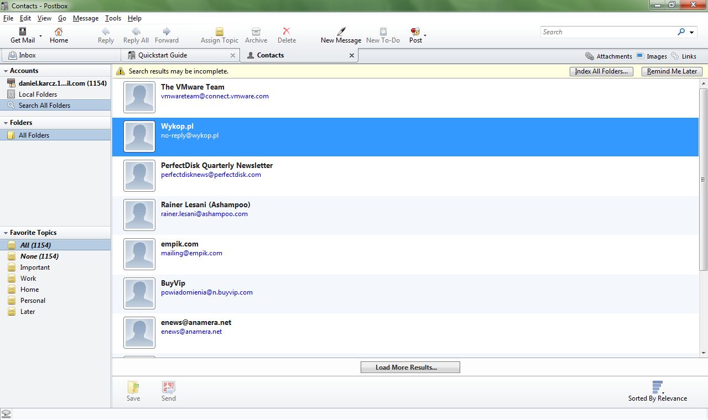Click the Get Mail toolbar icon
Viewport: 708px width, 420px height.
[23, 32]
